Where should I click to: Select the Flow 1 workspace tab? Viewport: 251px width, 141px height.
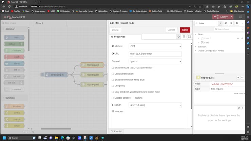[40, 23]
